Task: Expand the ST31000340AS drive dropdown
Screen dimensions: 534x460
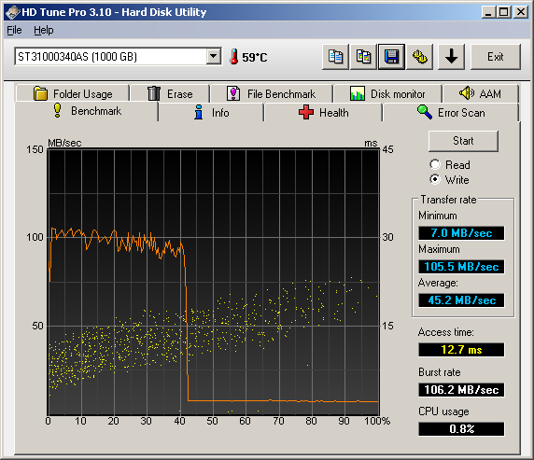Action: point(214,56)
